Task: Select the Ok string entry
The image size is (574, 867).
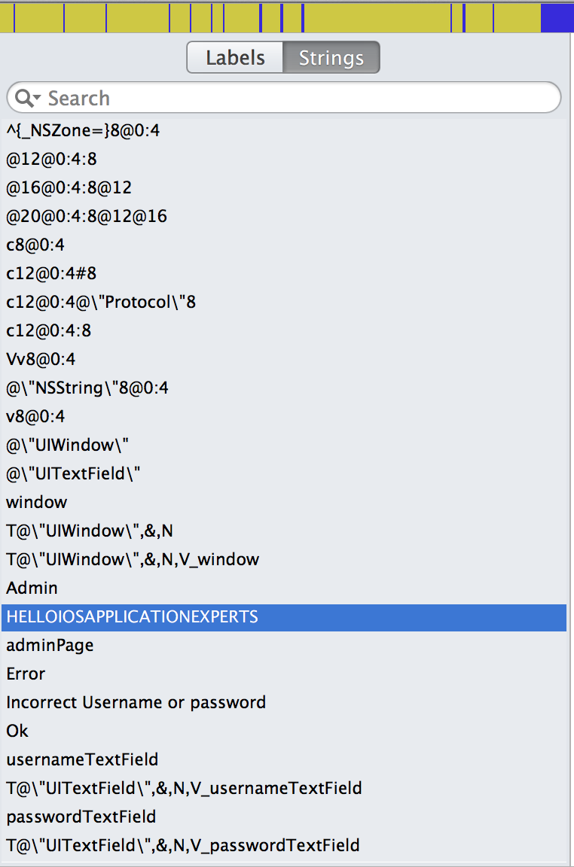Action: 284,731
